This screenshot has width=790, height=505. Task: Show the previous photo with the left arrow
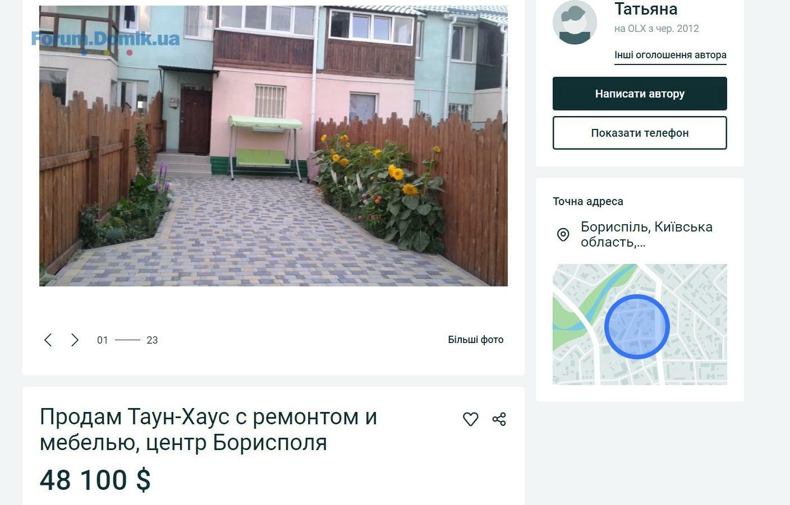point(48,340)
